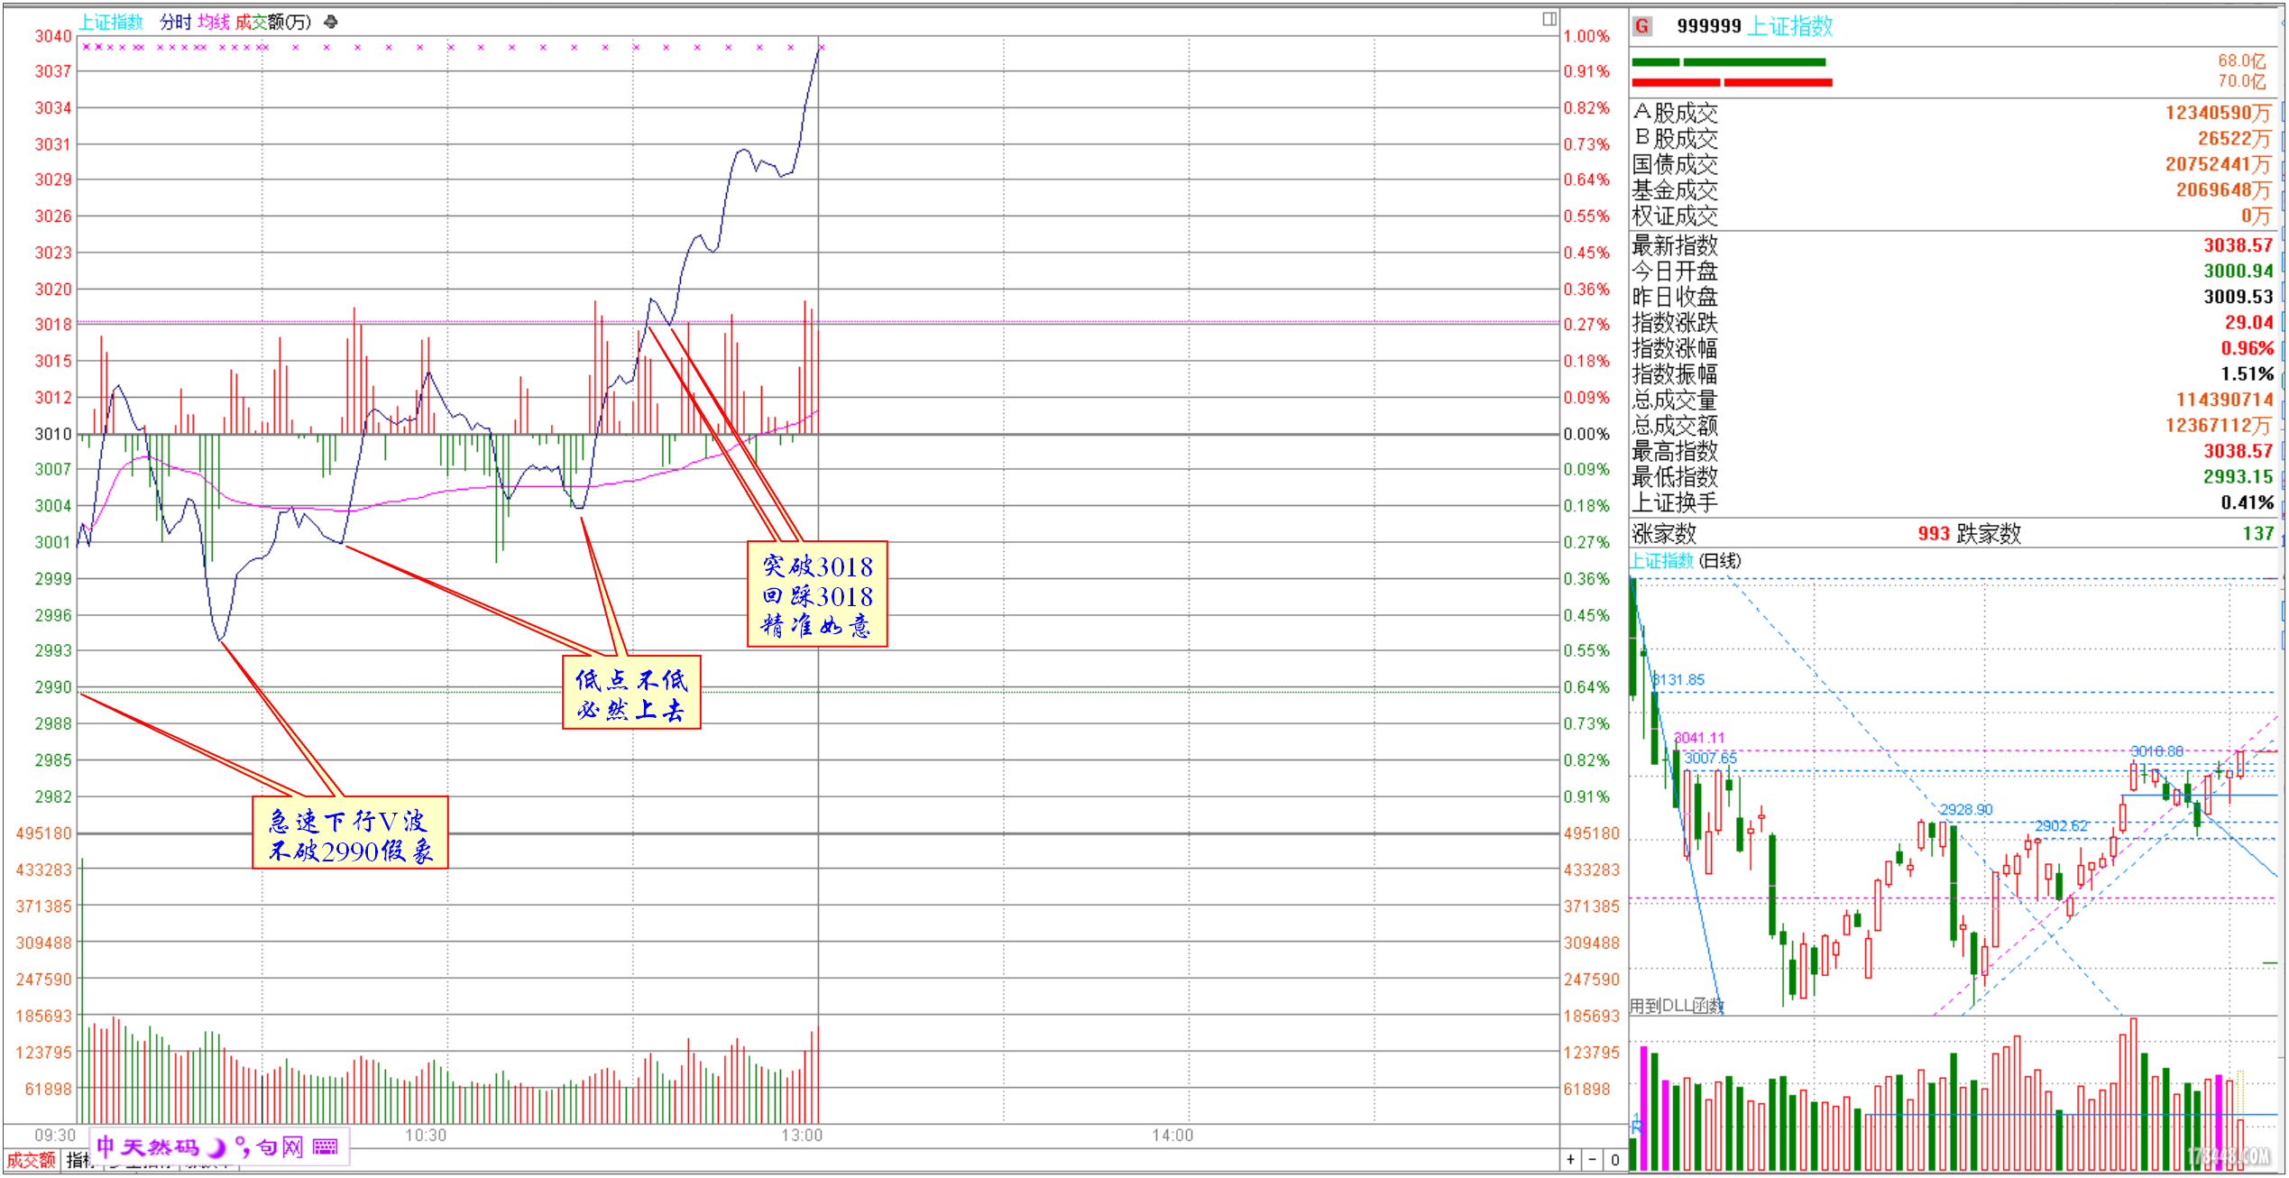Click the A股成交 value 12340590万
Screen dimensions: 2289x1178
coord(2218,113)
